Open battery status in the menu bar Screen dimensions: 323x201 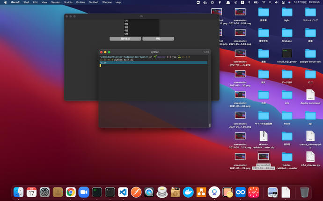pos(256,2)
